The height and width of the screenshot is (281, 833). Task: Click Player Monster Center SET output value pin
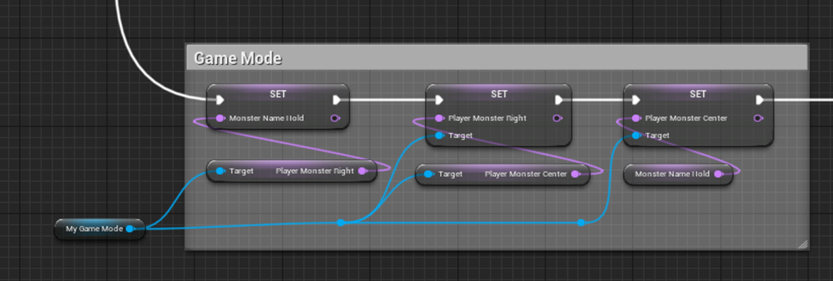pos(759,118)
